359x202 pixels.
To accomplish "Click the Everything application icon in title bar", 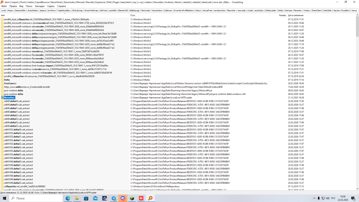I will 2,2.
